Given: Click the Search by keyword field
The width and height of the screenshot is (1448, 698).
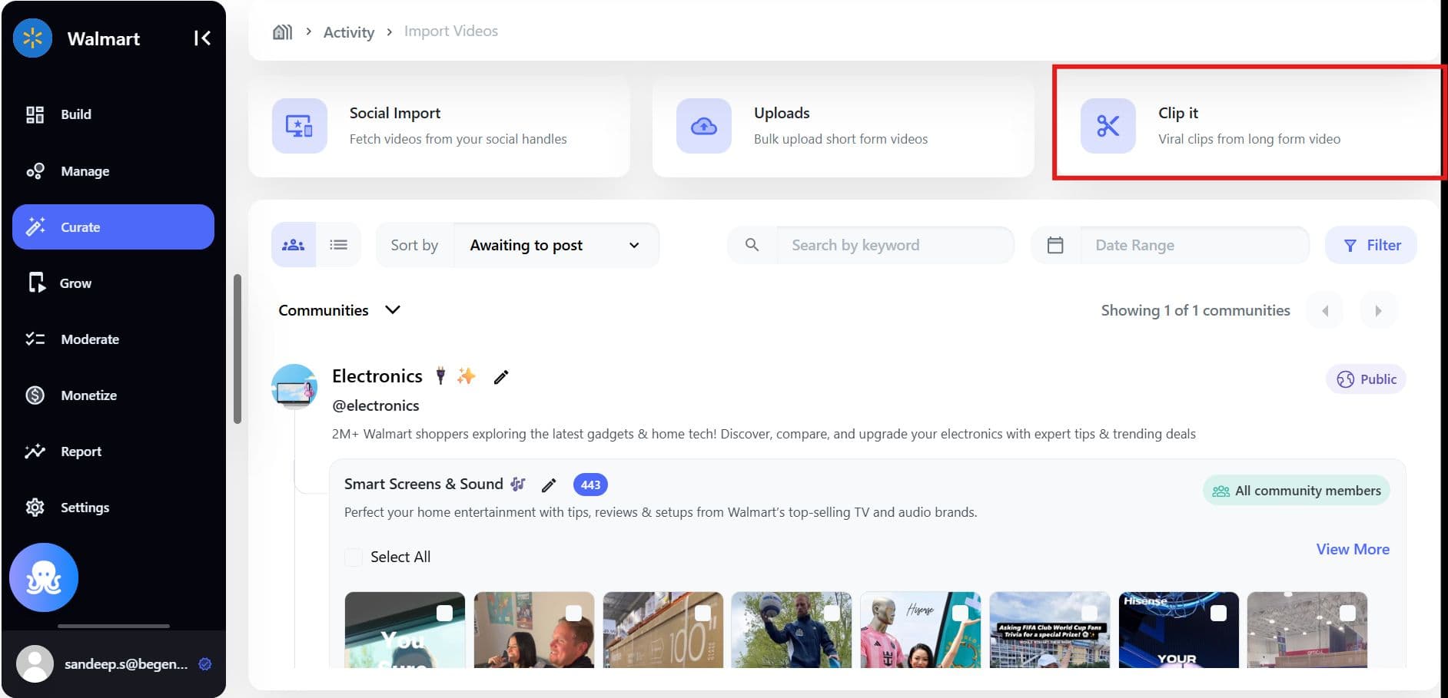Looking at the screenshot, I should (895, 245).
